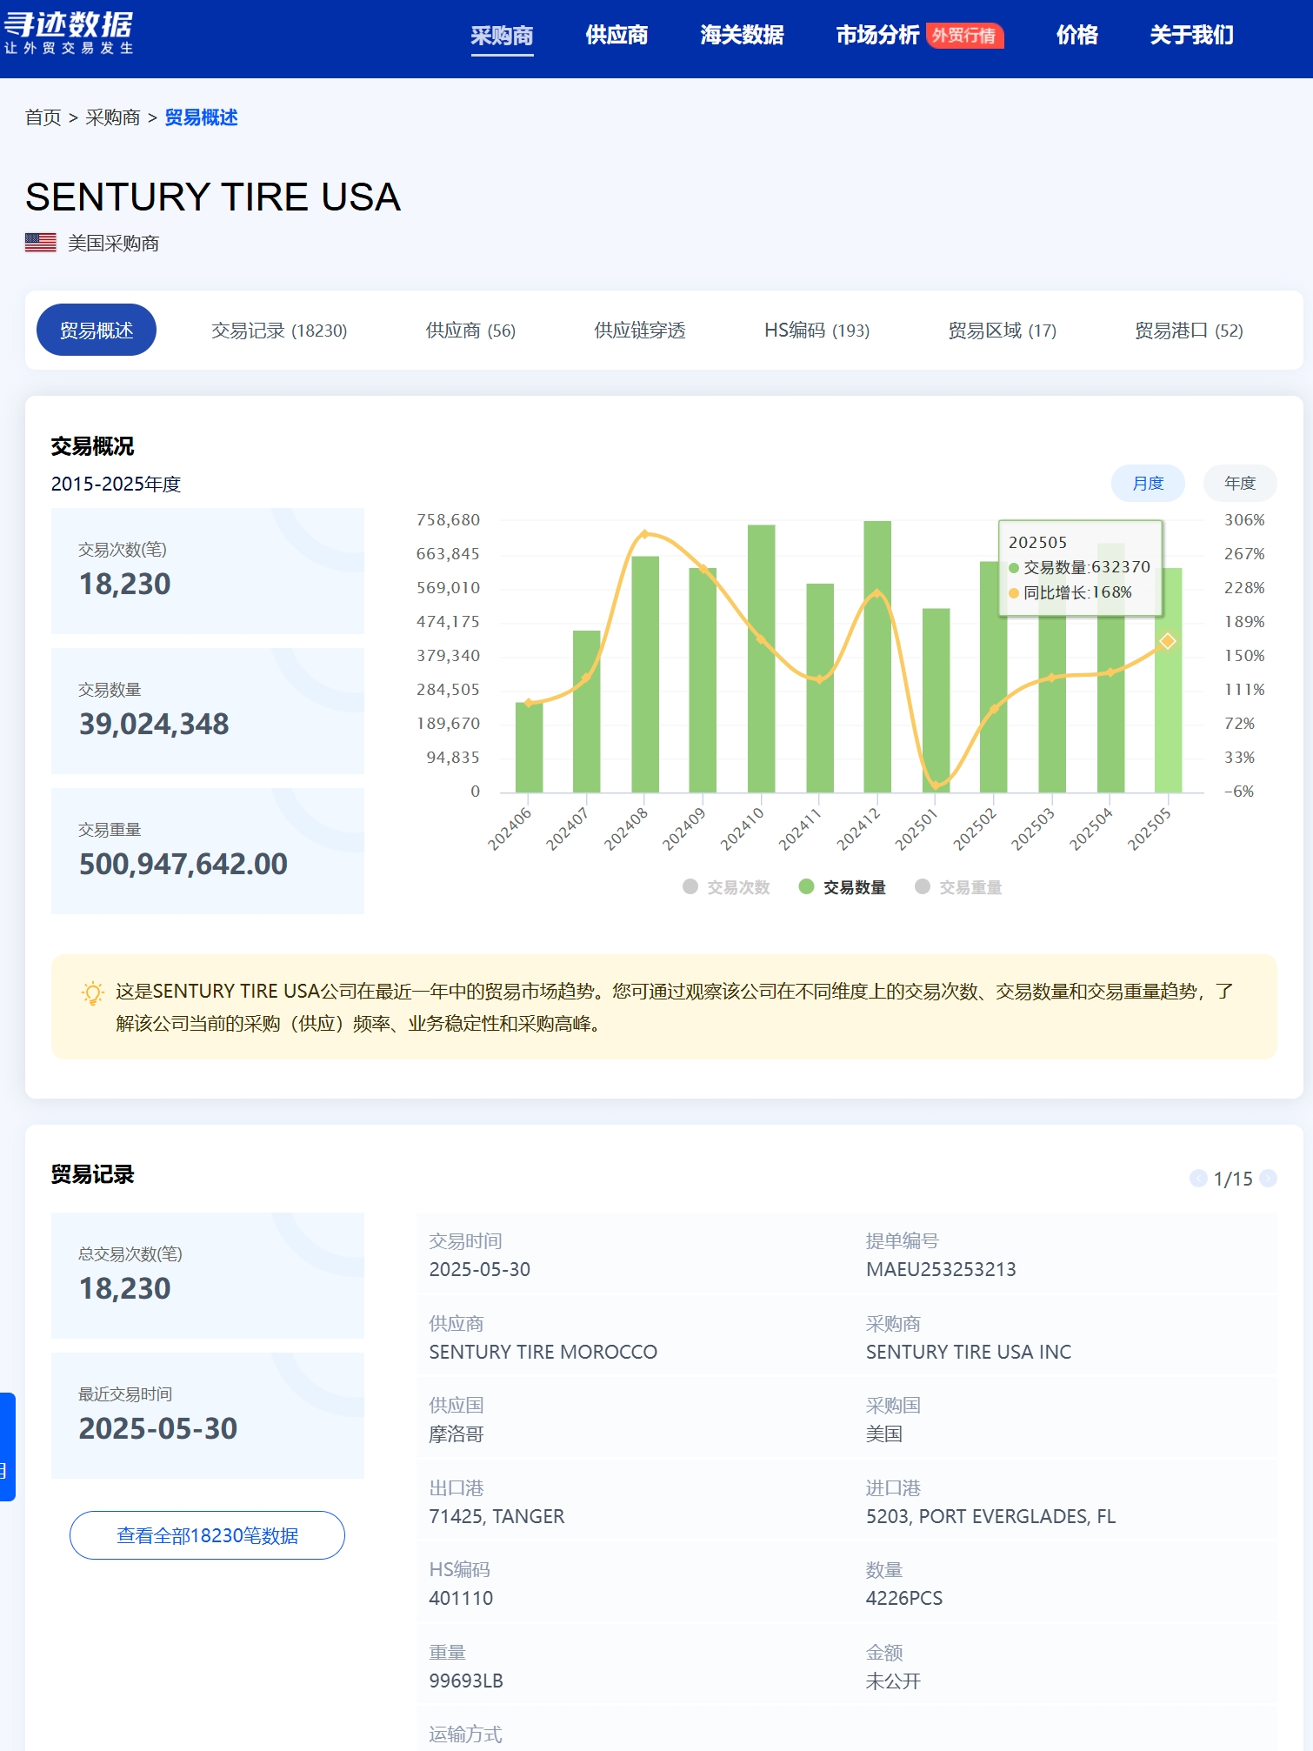
Task: Select the 贸易概述 tab
Action: (97, 331)
